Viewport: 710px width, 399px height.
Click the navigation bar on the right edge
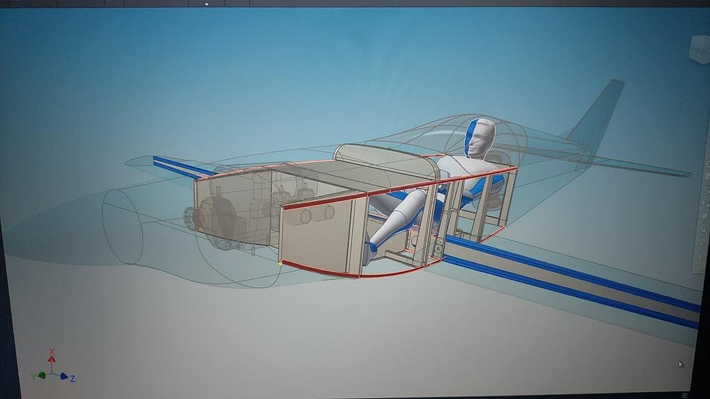[704, 208]
